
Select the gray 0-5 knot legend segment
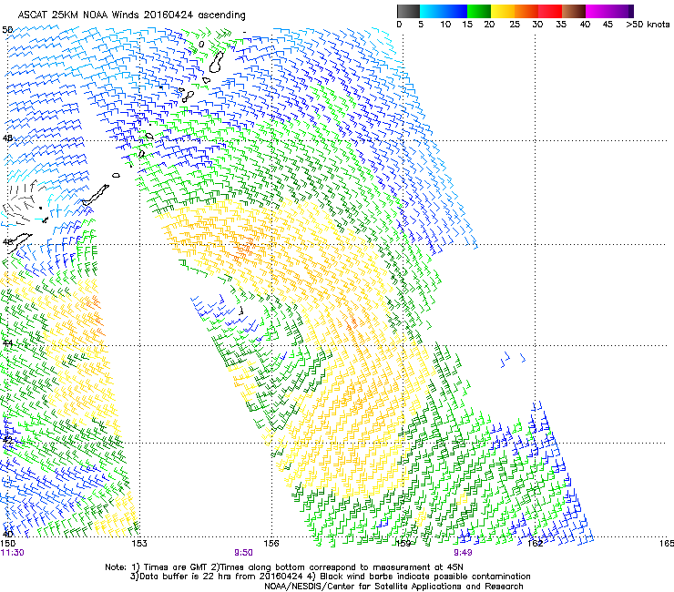coord(408,11)
